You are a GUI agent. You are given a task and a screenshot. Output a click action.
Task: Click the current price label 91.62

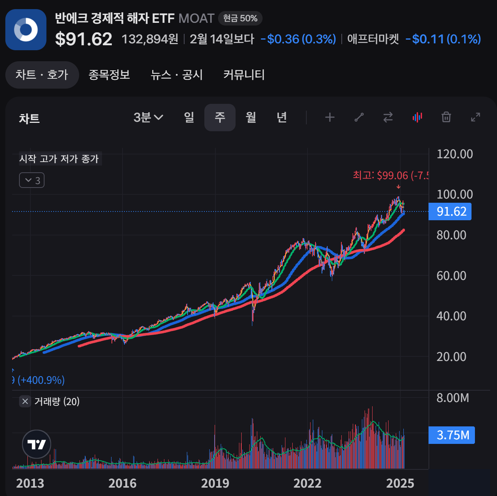point(450,211)
